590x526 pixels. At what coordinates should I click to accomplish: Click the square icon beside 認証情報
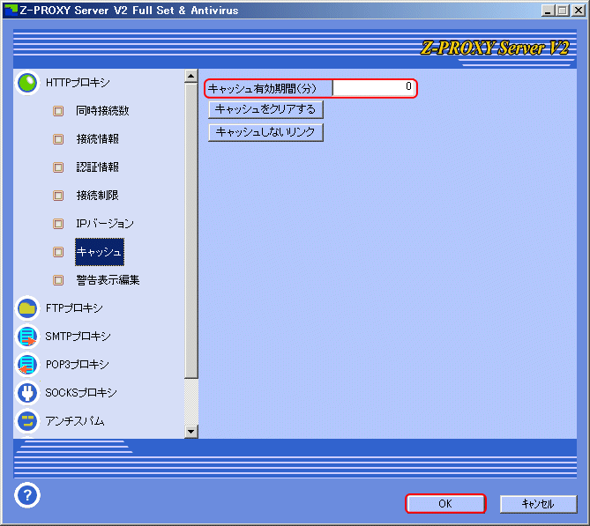point(58,167)
